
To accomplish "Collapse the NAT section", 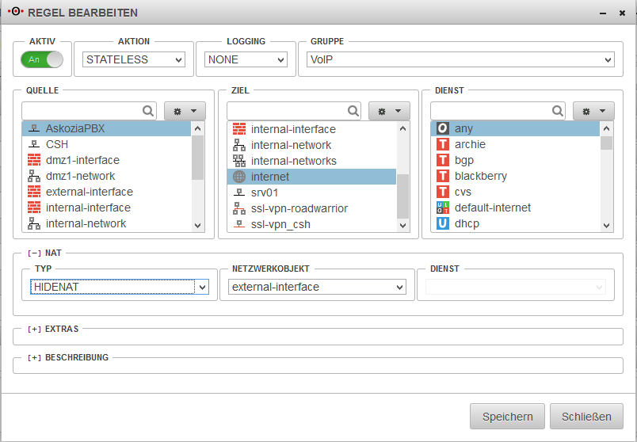I will [34, 253].
